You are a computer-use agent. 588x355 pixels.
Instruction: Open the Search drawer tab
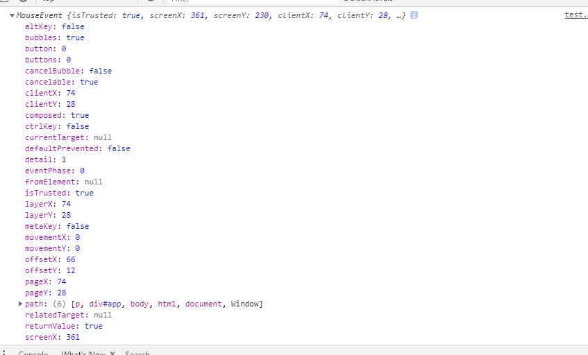tap(137, 353)
